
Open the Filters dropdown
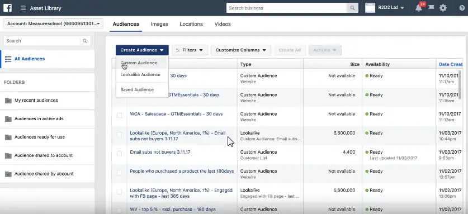[x=190, y=50]
